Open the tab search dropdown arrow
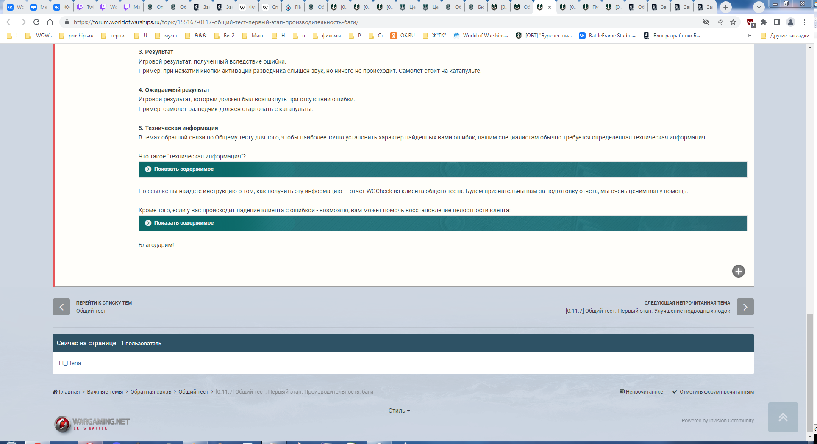Image resolution: width=817 pixels, height=444 pixels. 759,7
